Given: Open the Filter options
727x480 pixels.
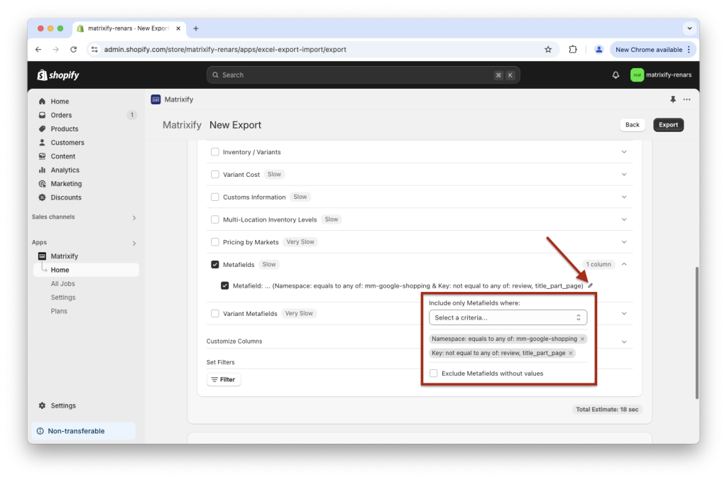Looking at the screenshot, I should click(x=223, y=378).
